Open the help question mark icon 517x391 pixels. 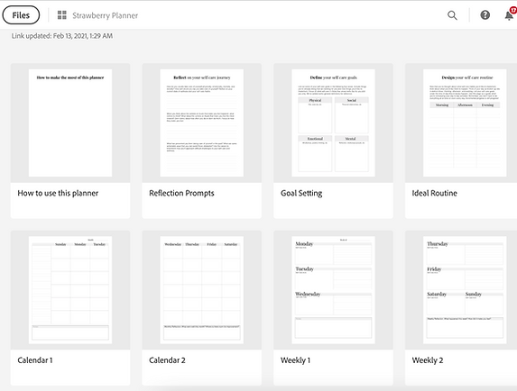coord(485,15)
